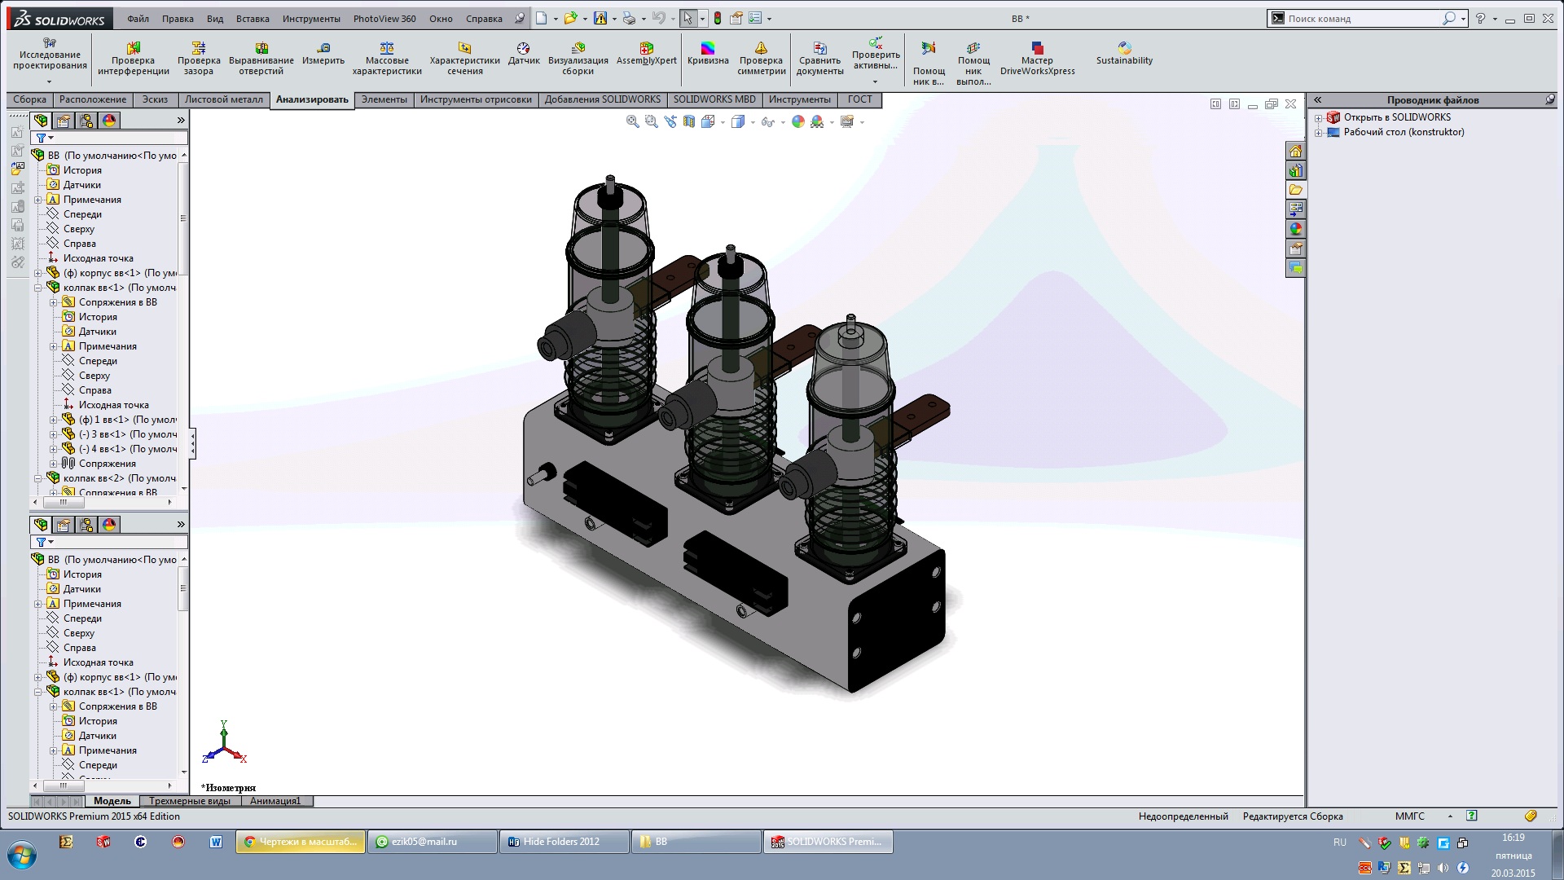The width and height of the screenshot is (1564, 880).
Task: Expand the Примечания node in upper tree
Action: click(38, 200)
